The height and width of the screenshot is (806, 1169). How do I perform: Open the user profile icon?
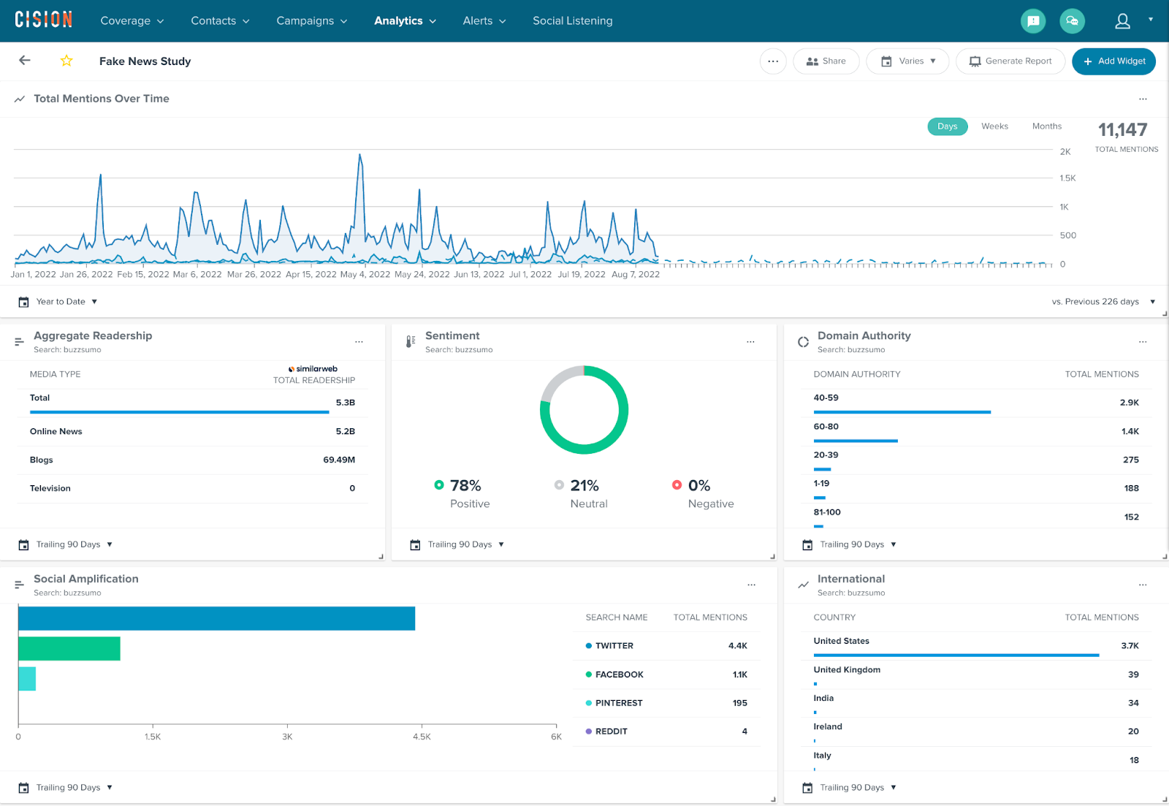tap(1122, 21)
